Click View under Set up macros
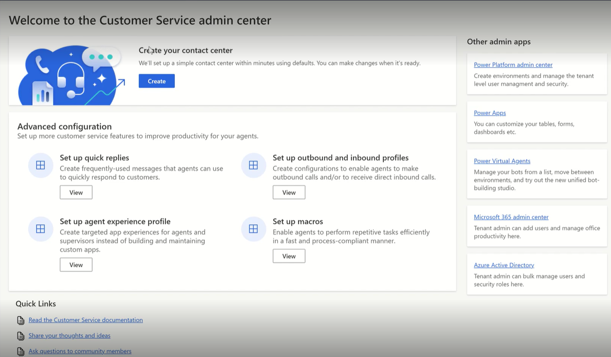The height and width of the screenshot is (357, 611). pos(288,256)
